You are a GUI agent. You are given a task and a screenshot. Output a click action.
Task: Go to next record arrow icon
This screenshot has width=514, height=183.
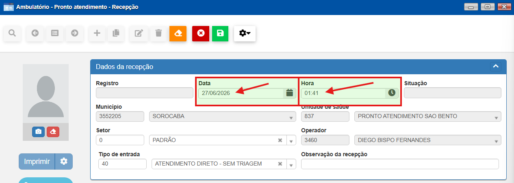[75, 33]
